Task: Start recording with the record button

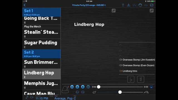Action: [x=83, y=87]
